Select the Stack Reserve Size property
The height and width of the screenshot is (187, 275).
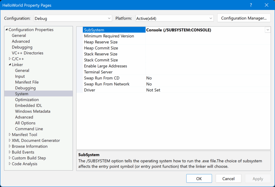click(101, 54)
